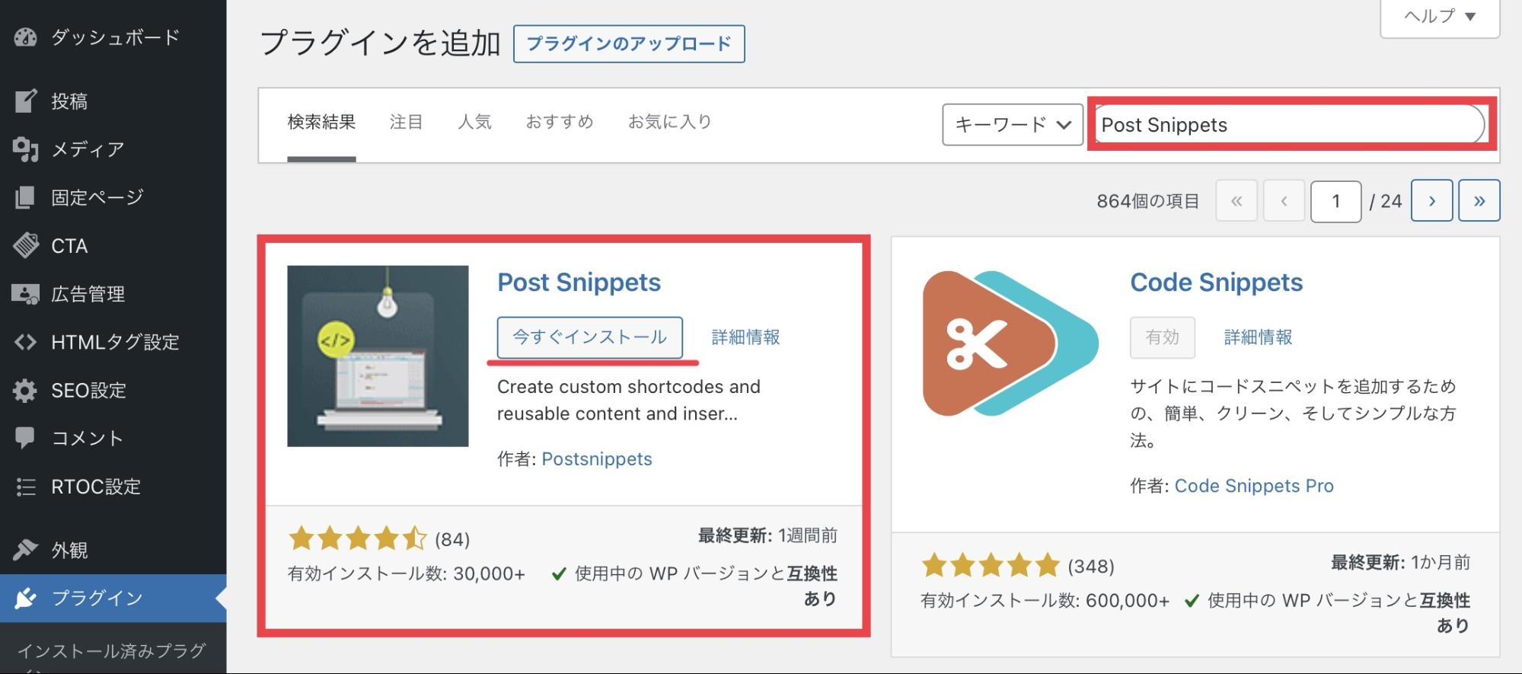
Task: Open author link Postsnippets
Action: 597,459
